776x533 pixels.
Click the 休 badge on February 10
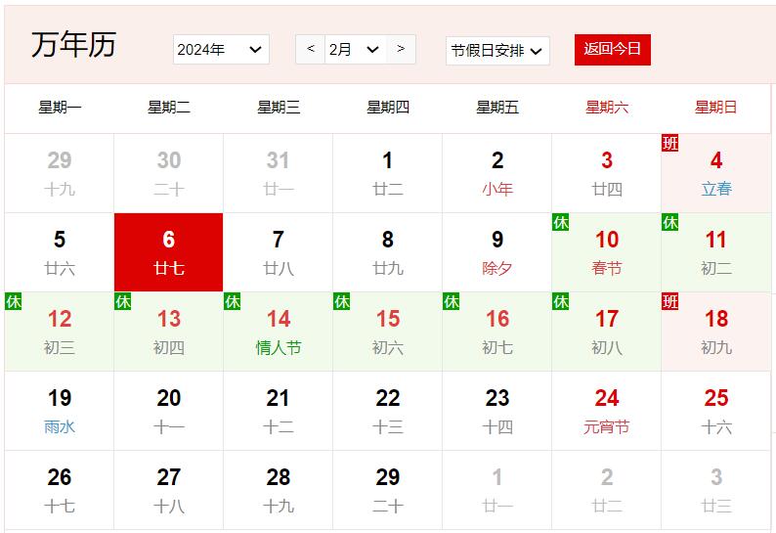tap(561, 222)
